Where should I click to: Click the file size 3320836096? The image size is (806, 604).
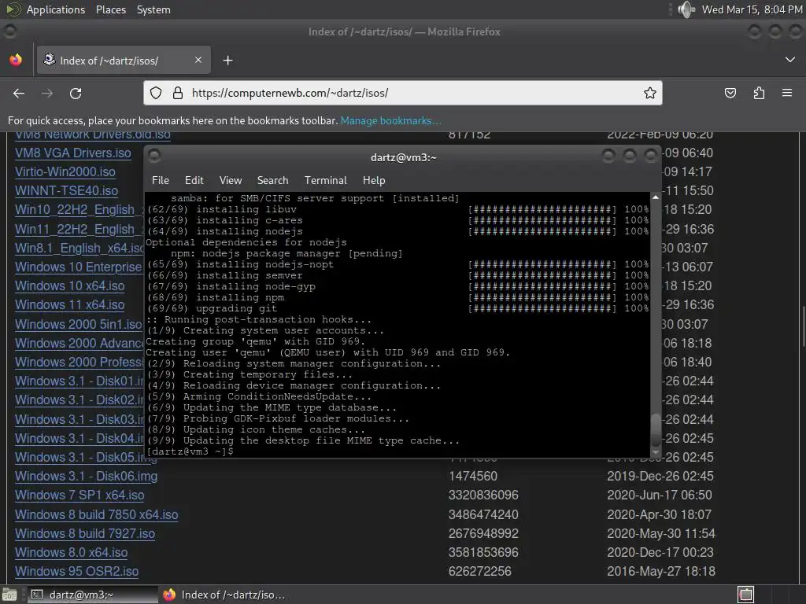(483, 495)
